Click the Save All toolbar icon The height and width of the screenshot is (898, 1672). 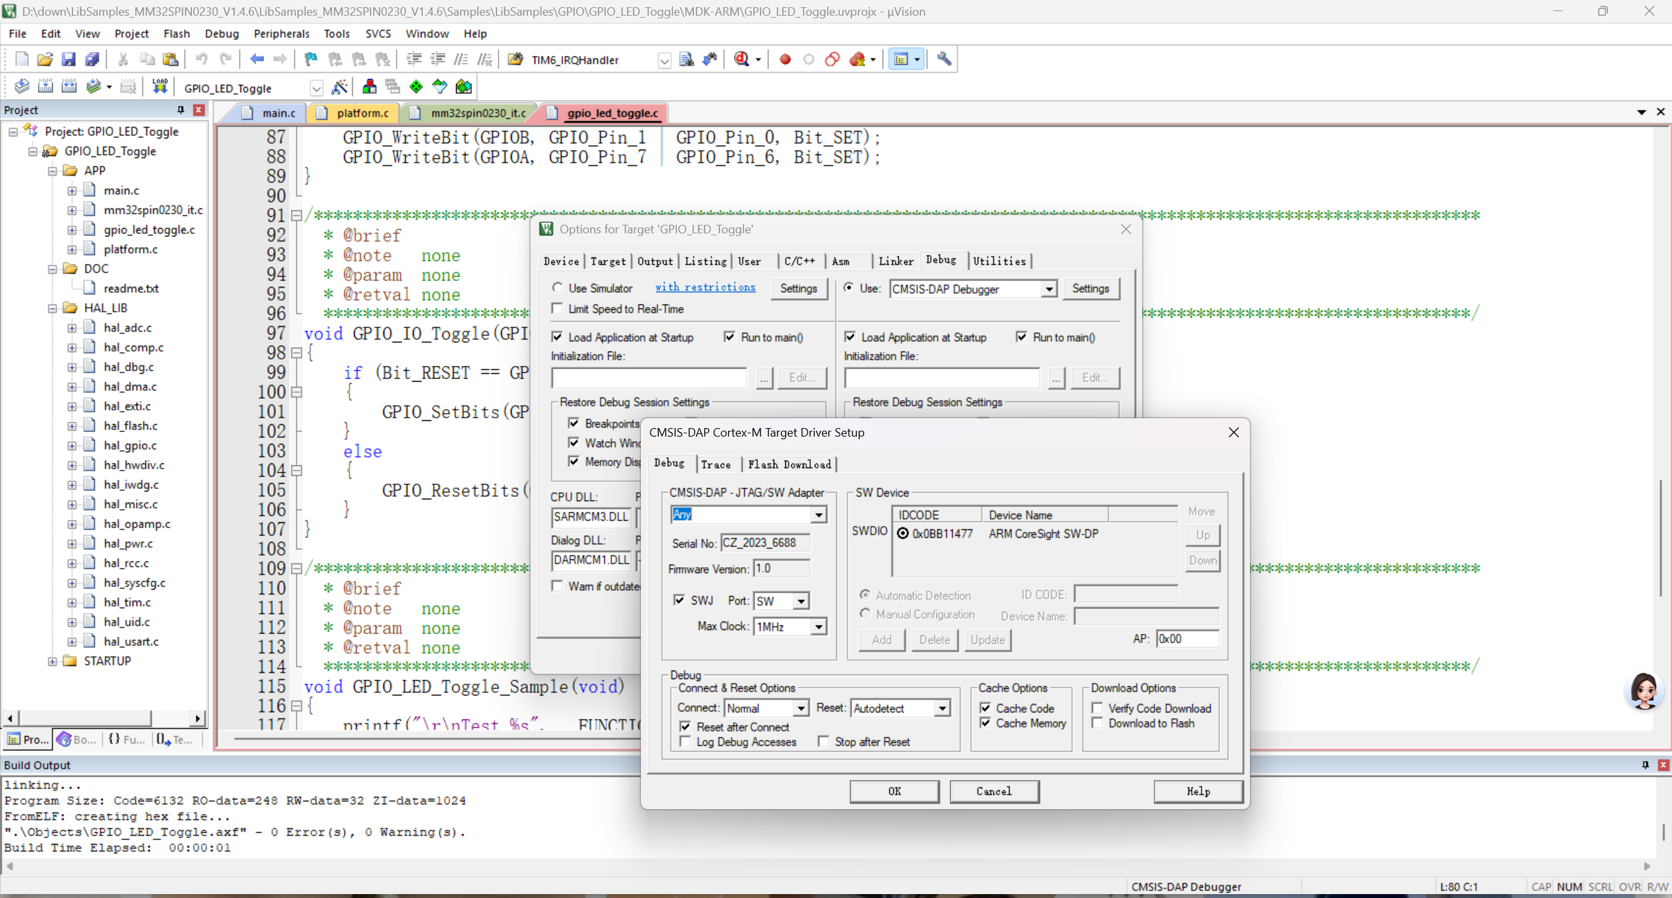[x=92, y=59]
